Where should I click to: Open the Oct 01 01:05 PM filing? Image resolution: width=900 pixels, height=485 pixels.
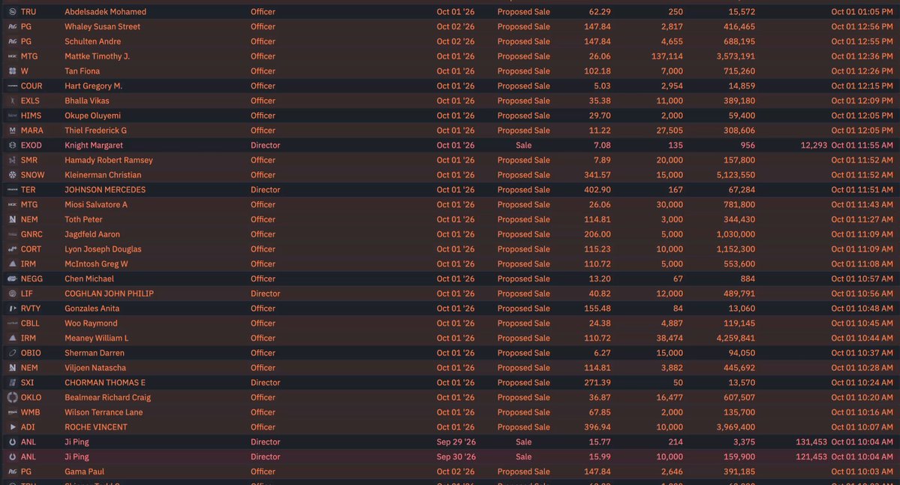click(x=862, y=12)
